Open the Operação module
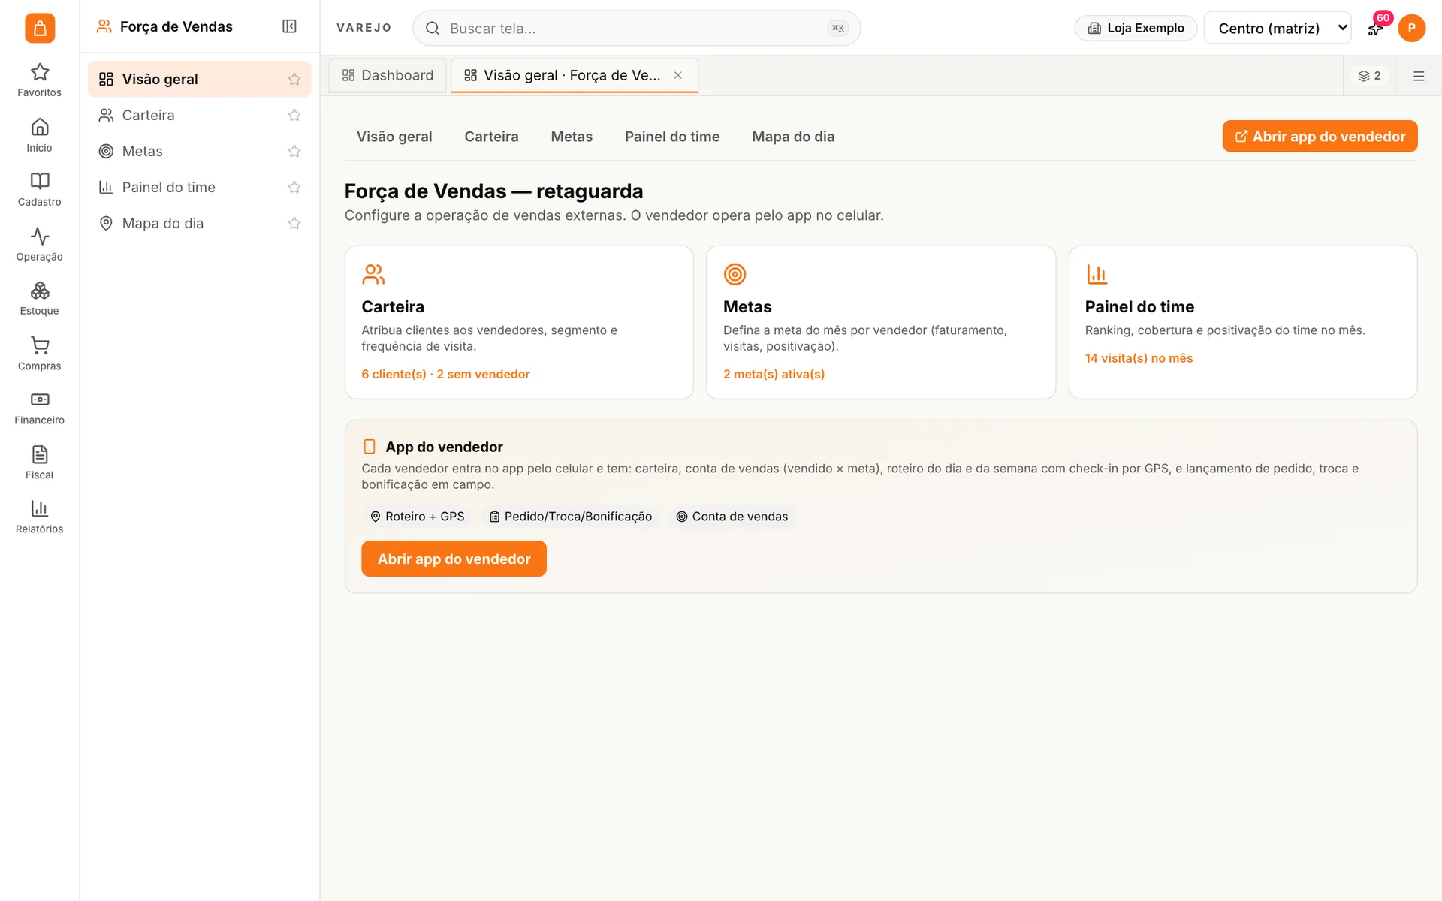 click(39, 244)
